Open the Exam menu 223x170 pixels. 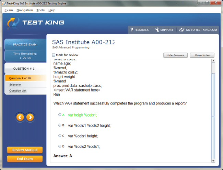point(9,10)
